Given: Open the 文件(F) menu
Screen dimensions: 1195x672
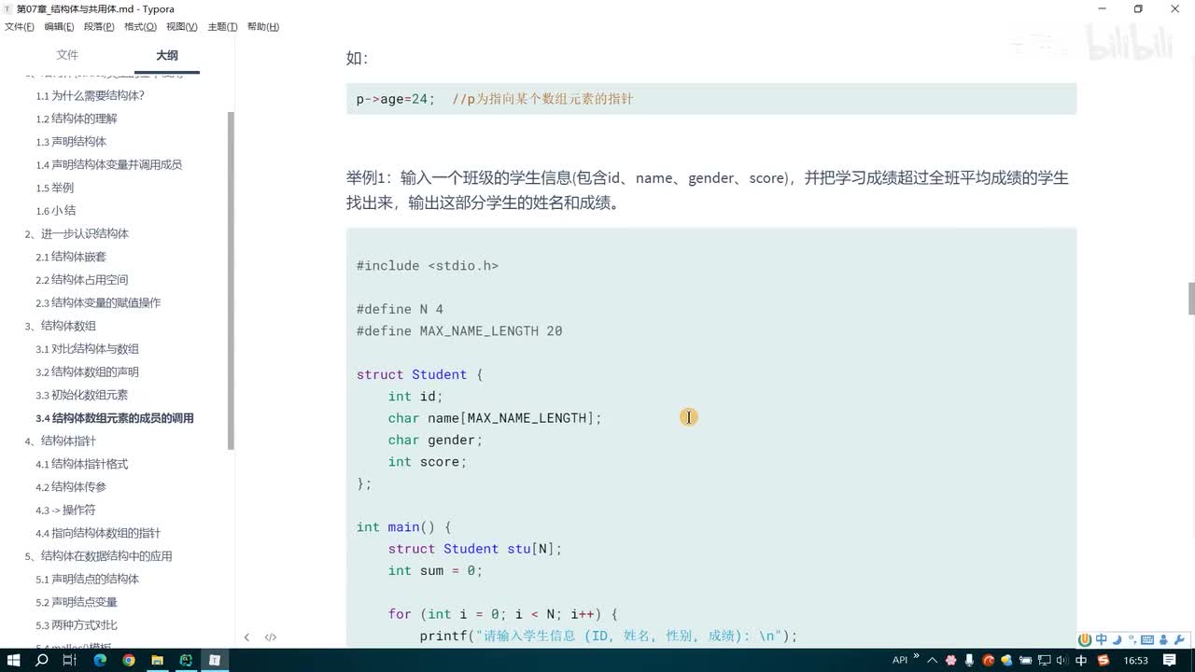Looking at the screenshot, I should [x=20, y=27].
